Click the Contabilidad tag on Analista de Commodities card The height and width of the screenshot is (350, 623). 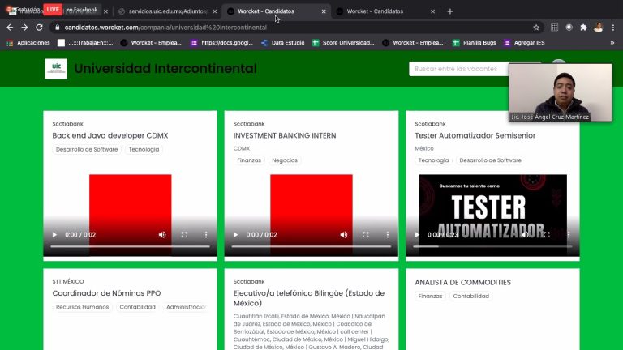point(470,296)
